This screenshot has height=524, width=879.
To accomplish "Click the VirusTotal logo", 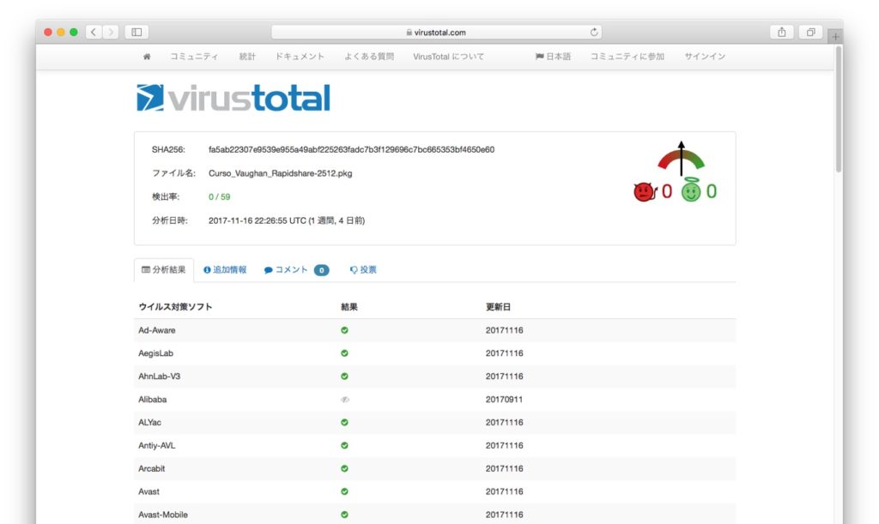I will click(233, 98).
